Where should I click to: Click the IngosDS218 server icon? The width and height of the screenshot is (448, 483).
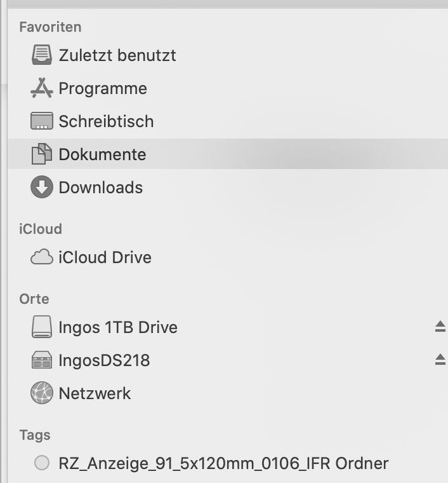coord(42,360)
